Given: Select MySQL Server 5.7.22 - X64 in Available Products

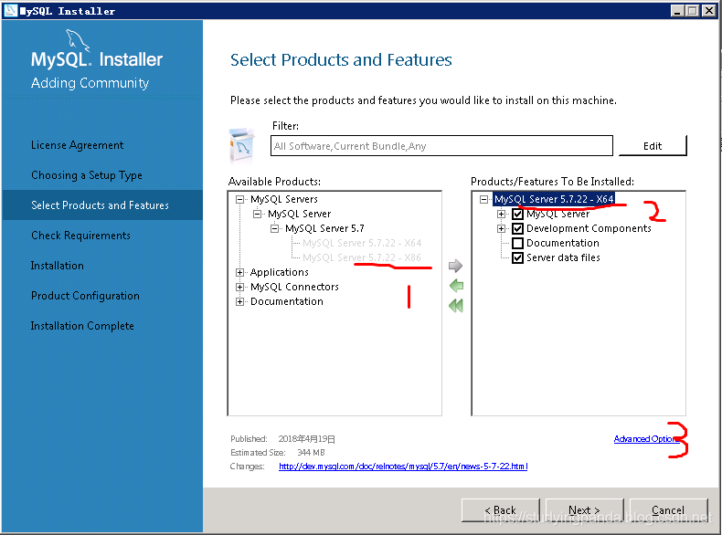Looking at the screenshot, I should click(x=362, y=243).
